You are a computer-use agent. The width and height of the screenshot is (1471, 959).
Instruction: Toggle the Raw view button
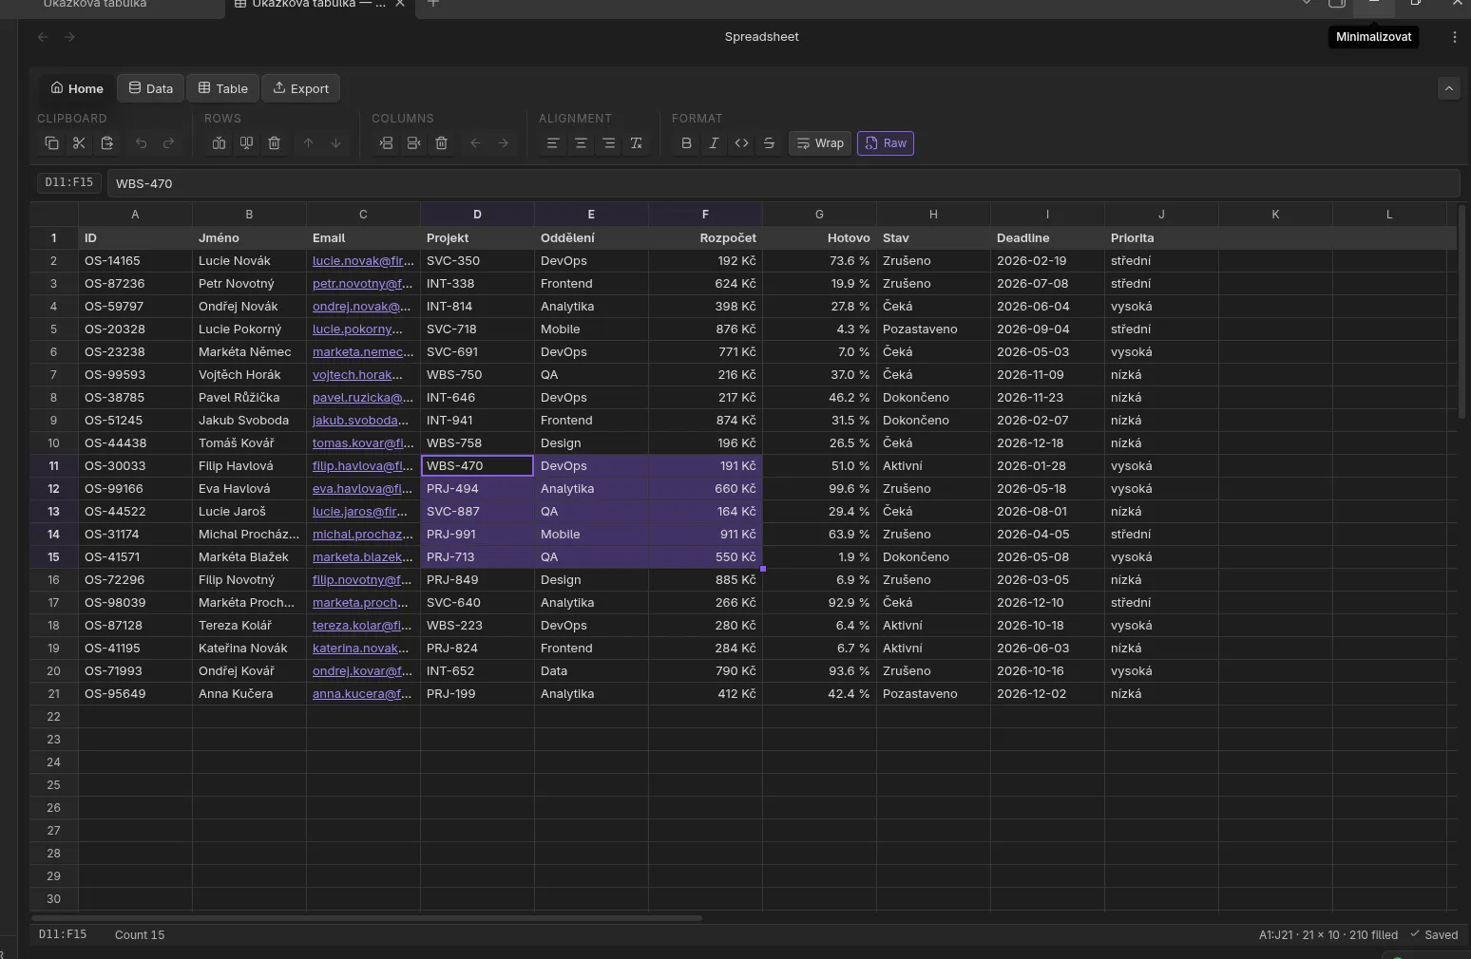click(x=886, y=143)
